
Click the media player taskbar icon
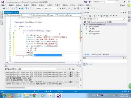click(x=42, y=96)
